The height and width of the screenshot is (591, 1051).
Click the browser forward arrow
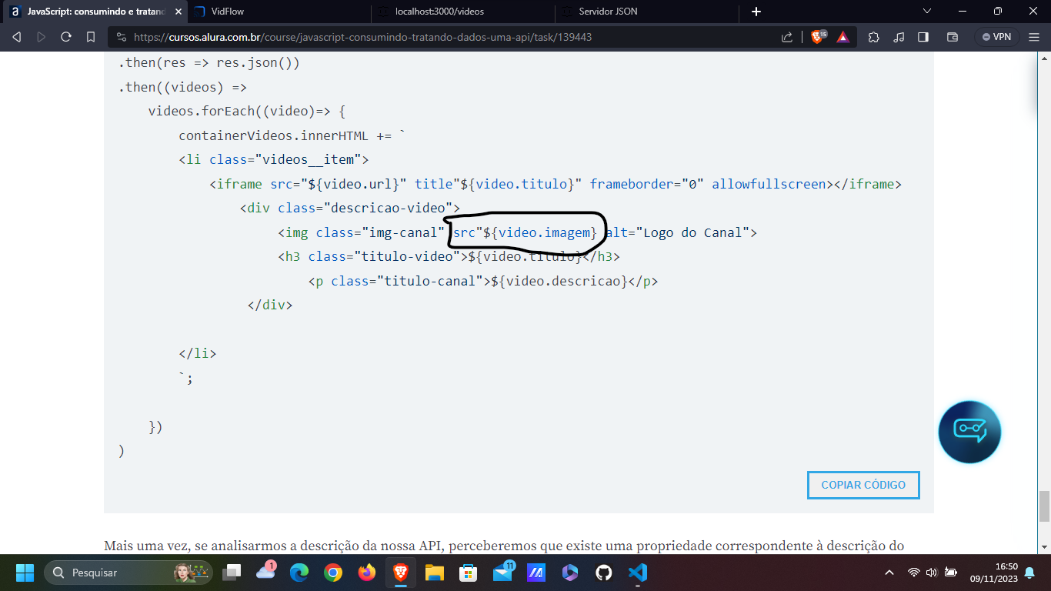(42, 37)
